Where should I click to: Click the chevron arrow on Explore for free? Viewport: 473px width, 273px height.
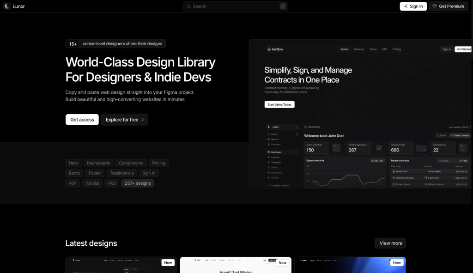(143, 120)
